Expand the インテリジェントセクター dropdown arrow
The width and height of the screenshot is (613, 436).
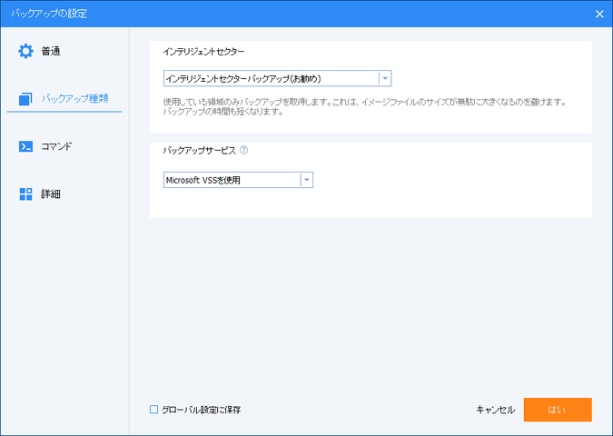(385, 79)
